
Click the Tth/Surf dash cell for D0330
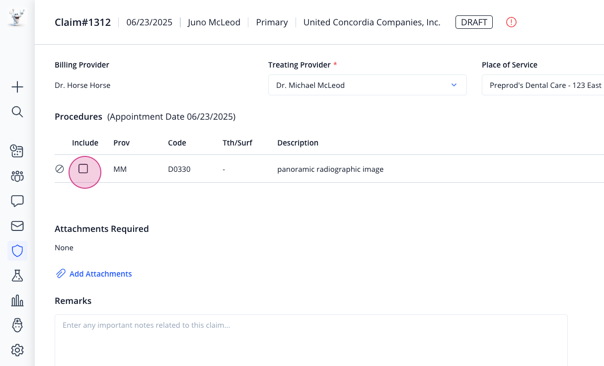tap(224, 169)
